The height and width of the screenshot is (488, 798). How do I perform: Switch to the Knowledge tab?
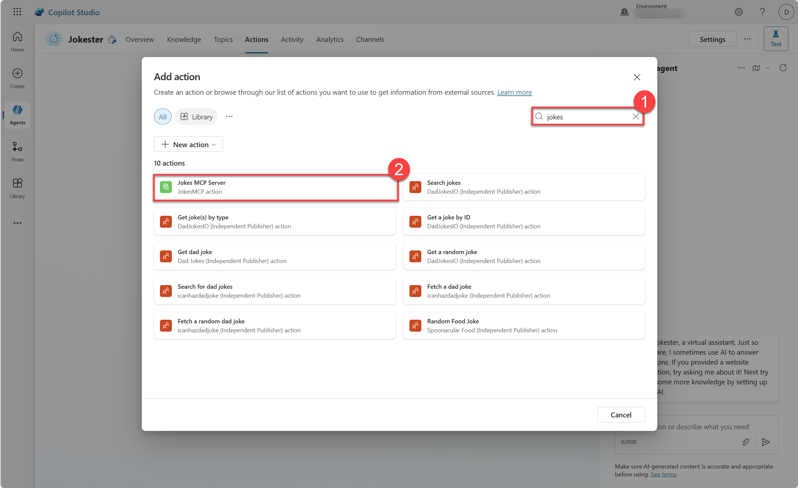[184, 39]
